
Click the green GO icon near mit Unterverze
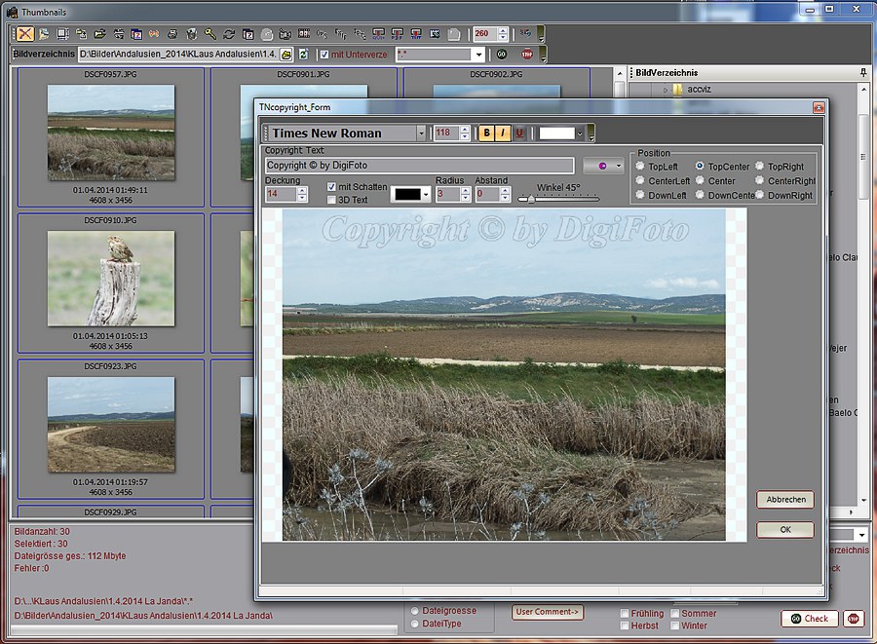point(503,55)
